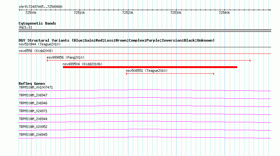Click the red nsv508551 variant line
This screenshot has height=156, width=280.
170,74
